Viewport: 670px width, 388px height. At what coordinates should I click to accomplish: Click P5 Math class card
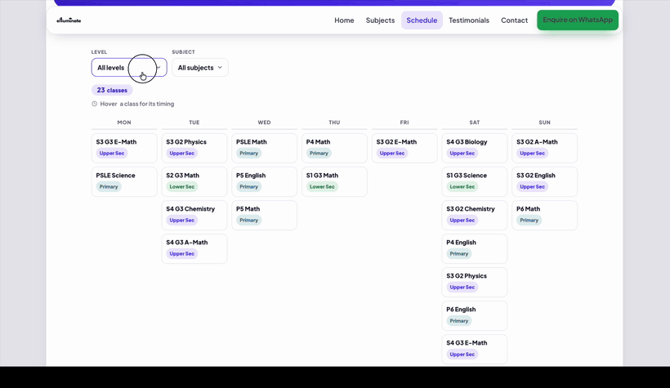265,215
